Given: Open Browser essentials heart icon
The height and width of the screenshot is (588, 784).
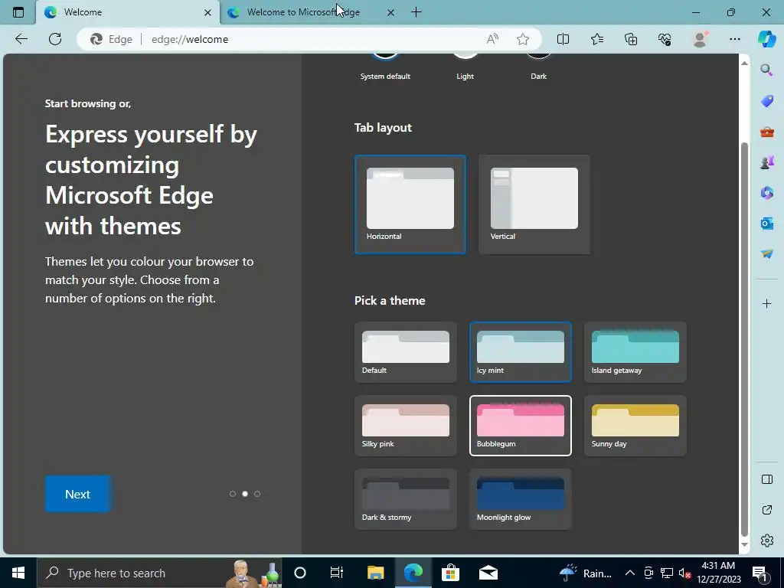Looking at the screenshot, I should 665,39.
